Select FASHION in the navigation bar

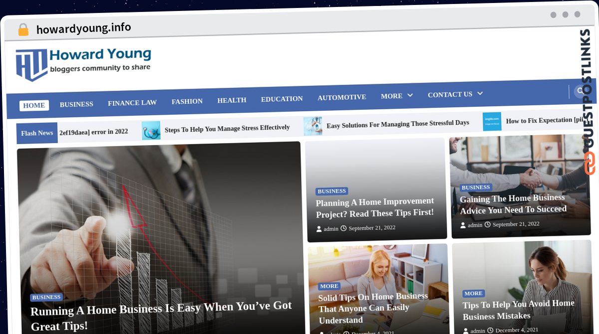pos(187,101)
